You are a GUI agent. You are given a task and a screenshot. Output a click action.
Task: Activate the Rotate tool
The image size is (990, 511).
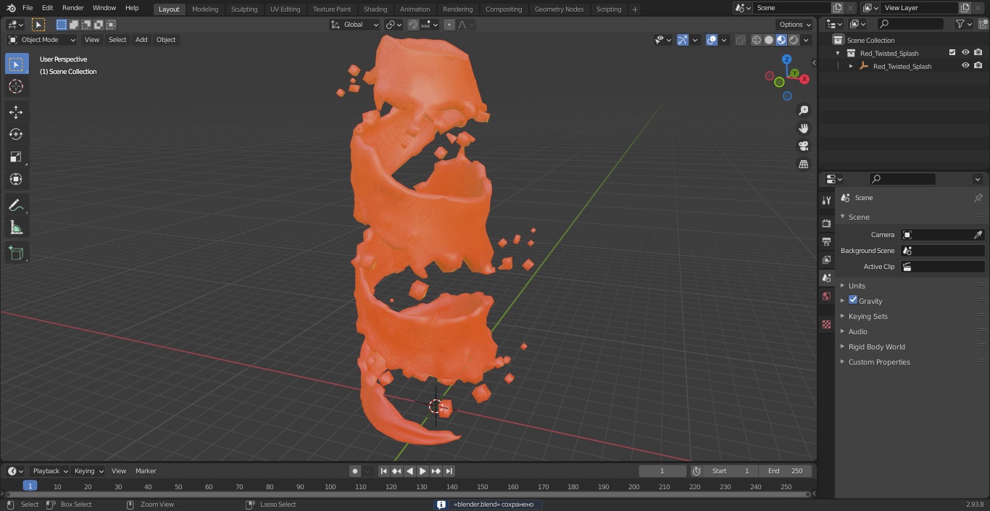pyautogui.click(x=16, y=134)
